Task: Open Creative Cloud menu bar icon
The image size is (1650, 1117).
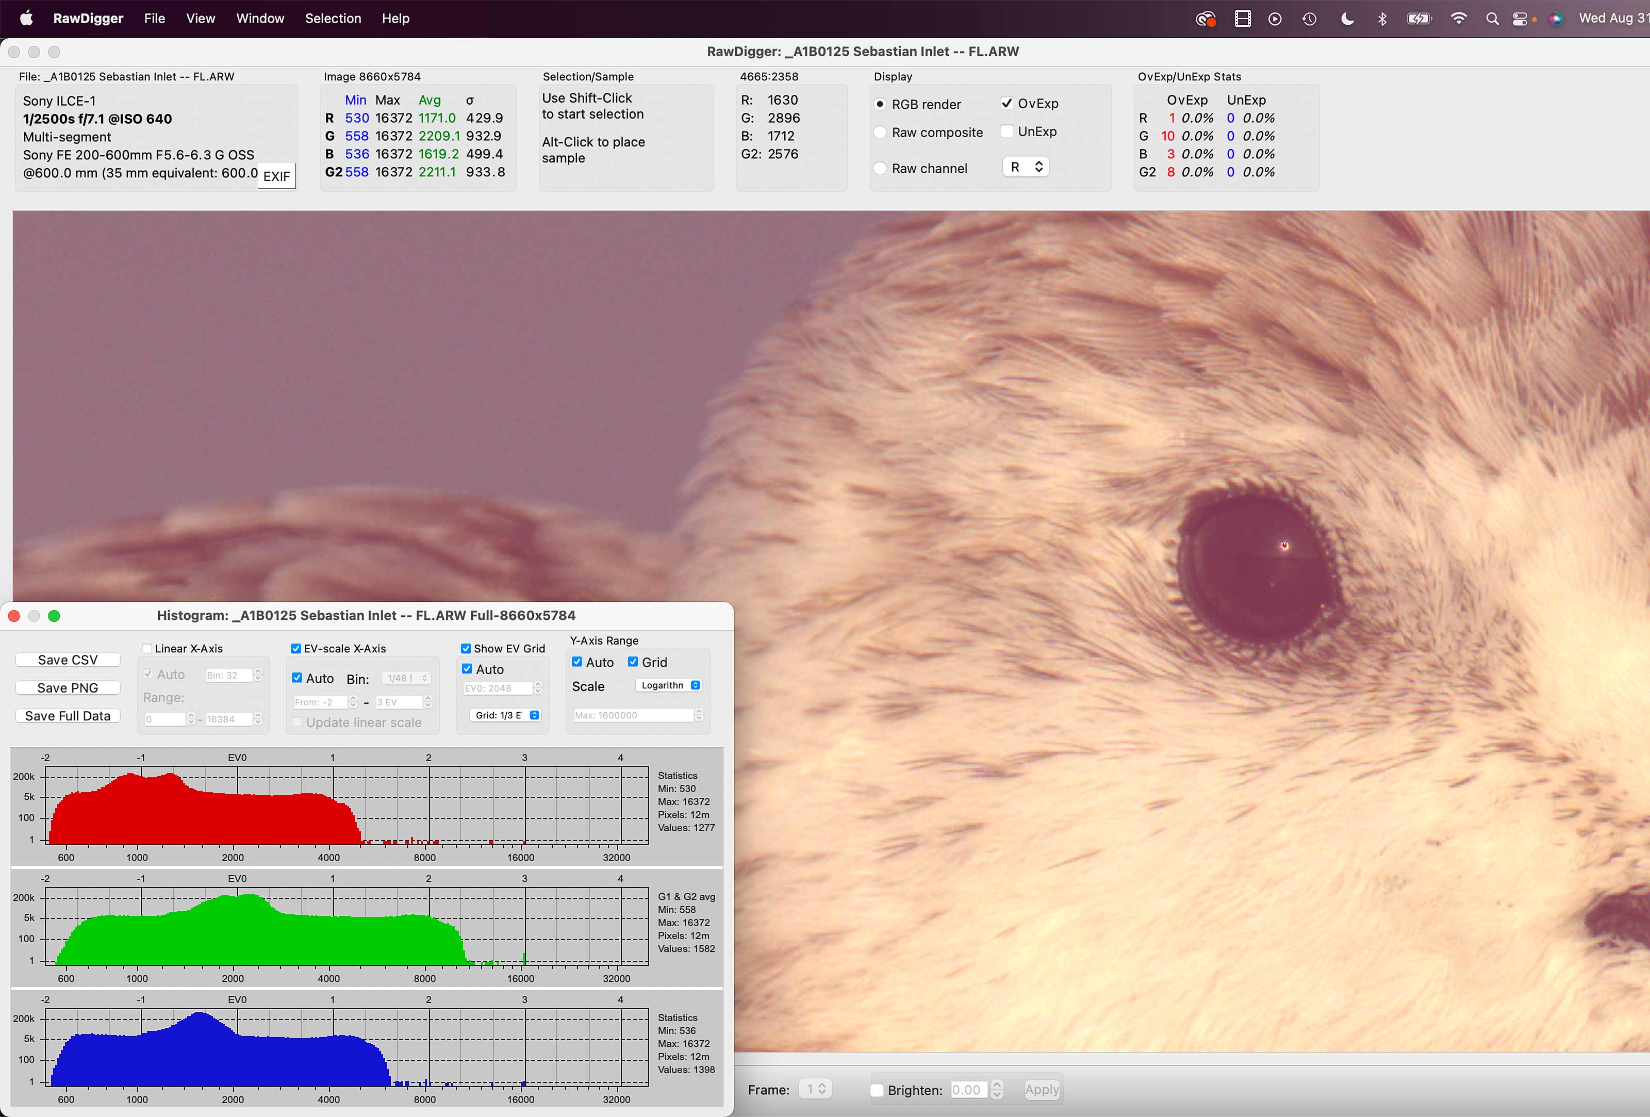Action: tap(1206, 19)
